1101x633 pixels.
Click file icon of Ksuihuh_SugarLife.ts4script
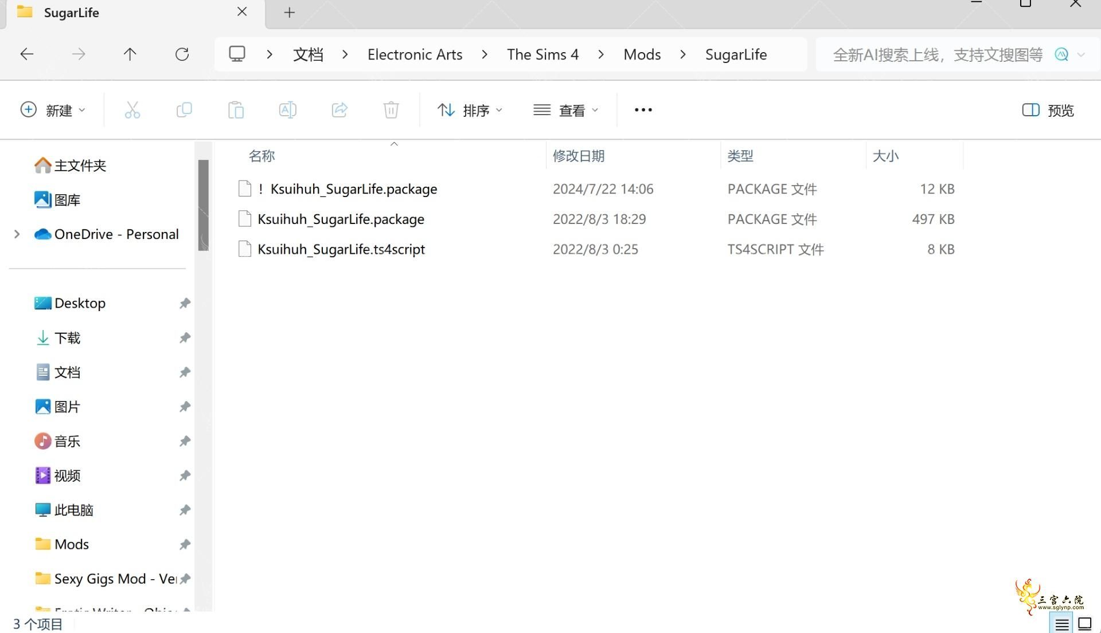click(x=245, y=249)
